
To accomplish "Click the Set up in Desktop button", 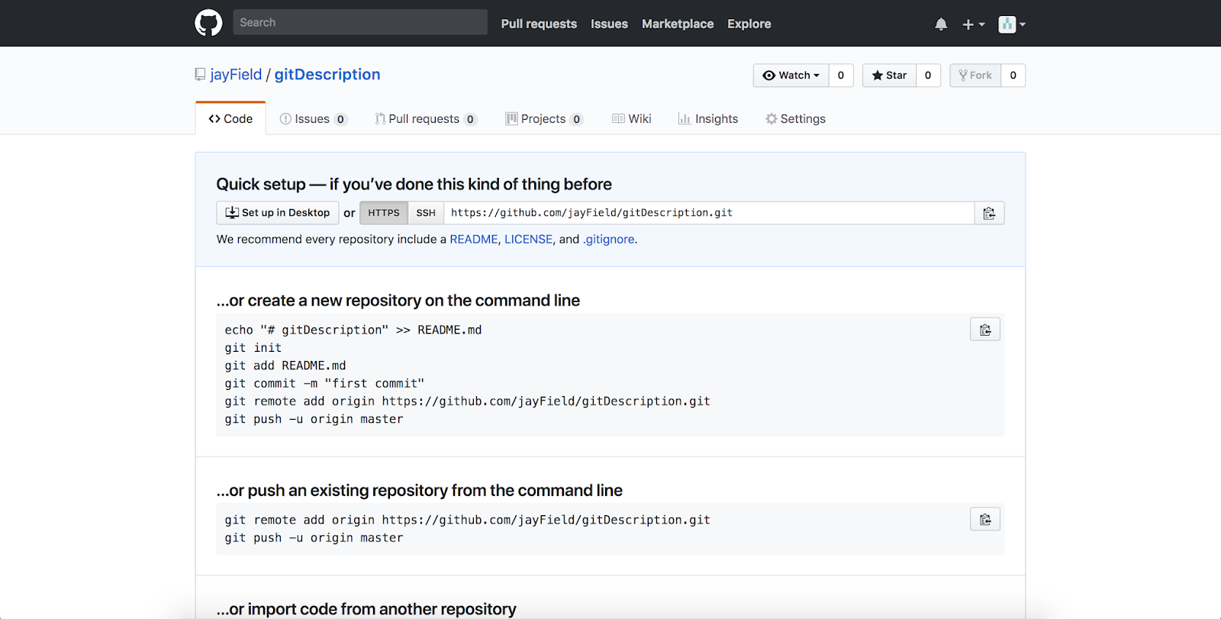I will click(278, 213).
